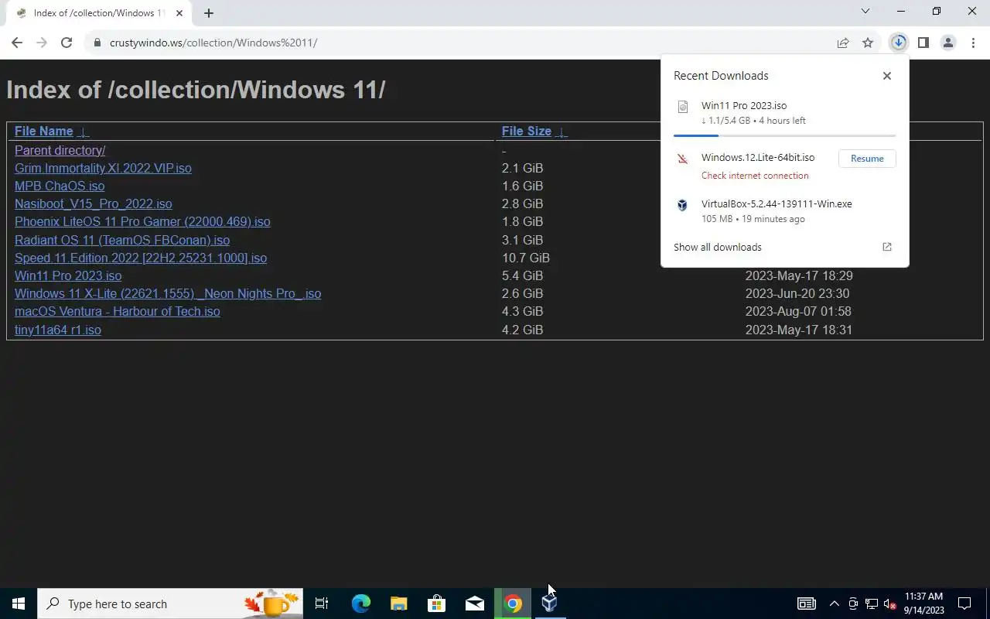Click Show all downloads
Image resolution: width=990 pixels, height=619 pixels.
718,247
